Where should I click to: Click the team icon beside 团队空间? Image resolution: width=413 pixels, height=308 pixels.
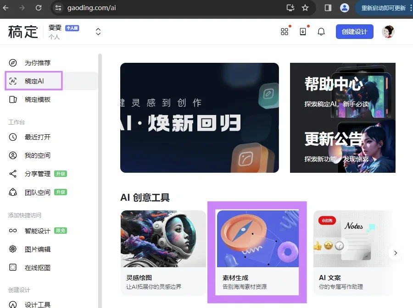click(13, 192)
